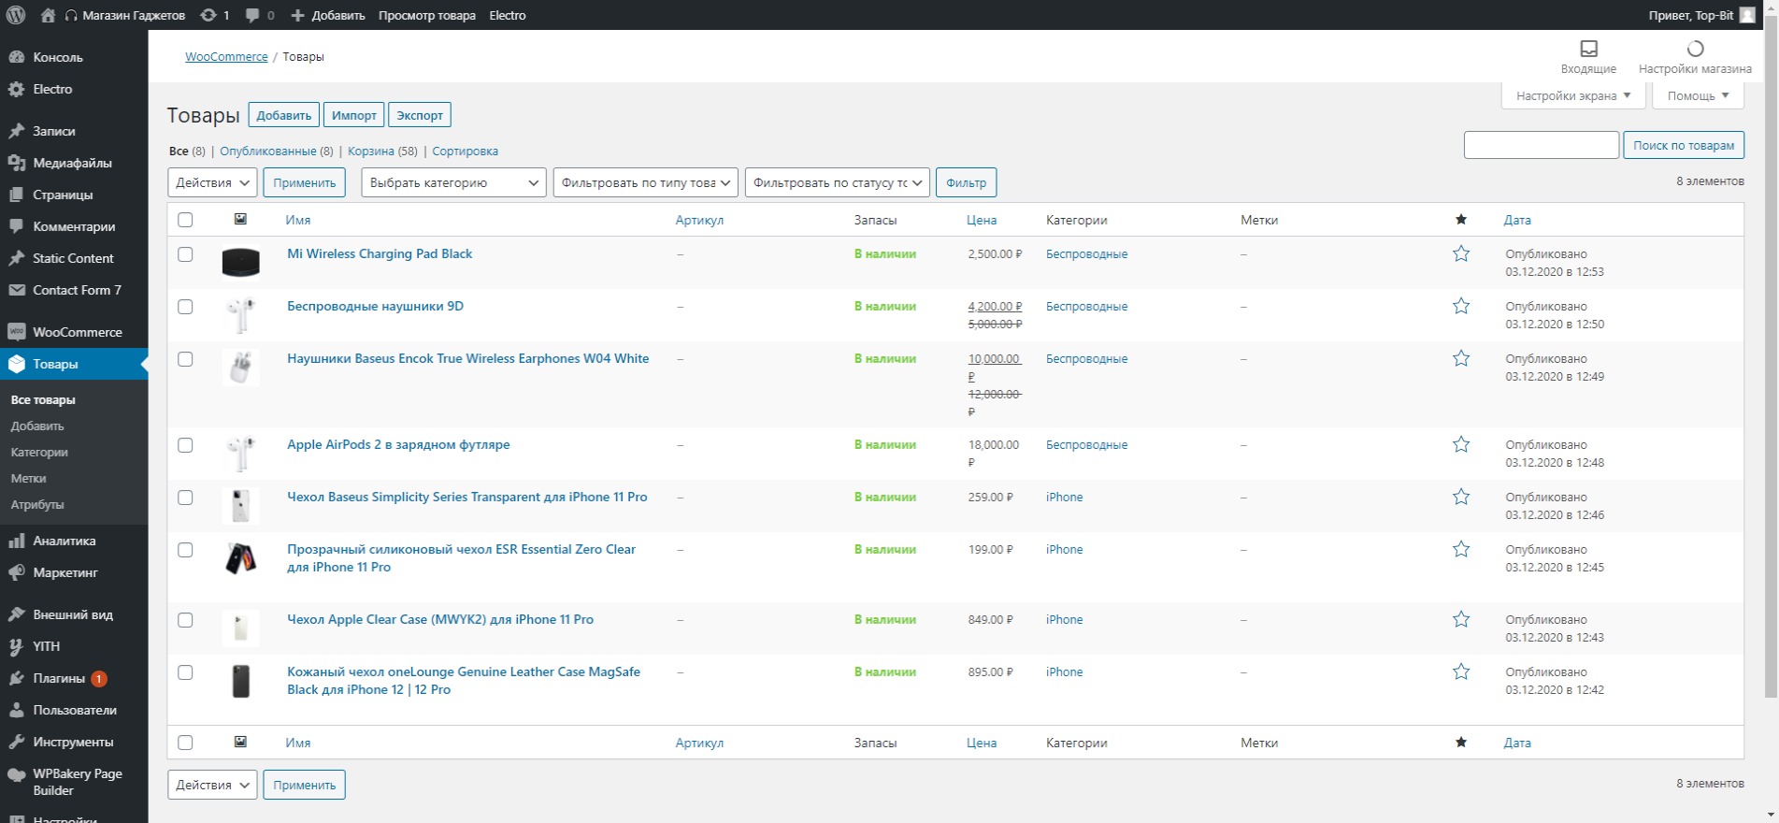
Task: Tick the Беспроводные наушники 9D checkbox
Action: (185, 307)
